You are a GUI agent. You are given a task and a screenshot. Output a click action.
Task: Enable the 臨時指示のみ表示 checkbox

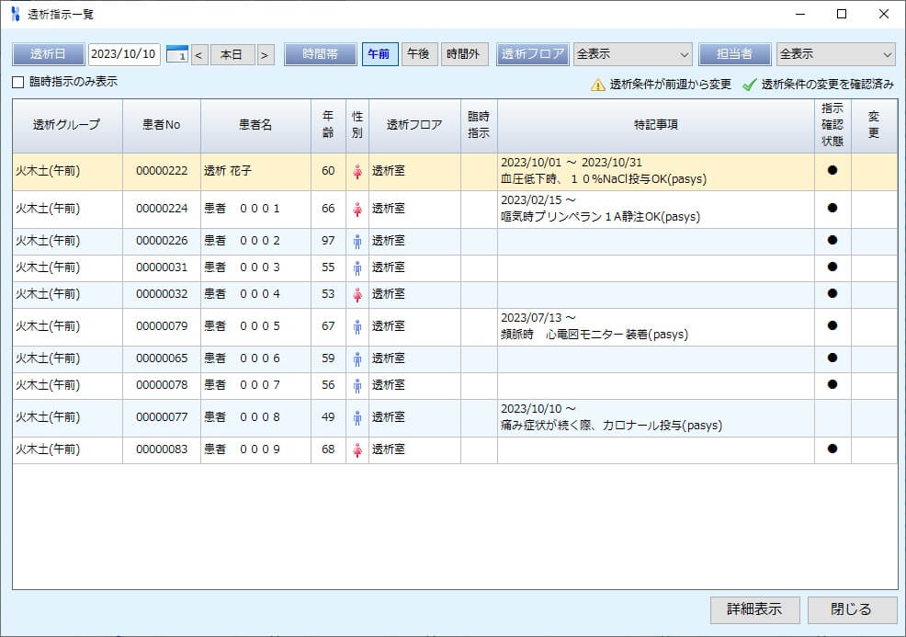click(16, 83)
